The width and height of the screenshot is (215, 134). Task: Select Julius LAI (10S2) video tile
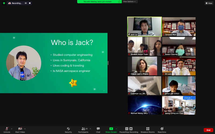tap(179, 85)
